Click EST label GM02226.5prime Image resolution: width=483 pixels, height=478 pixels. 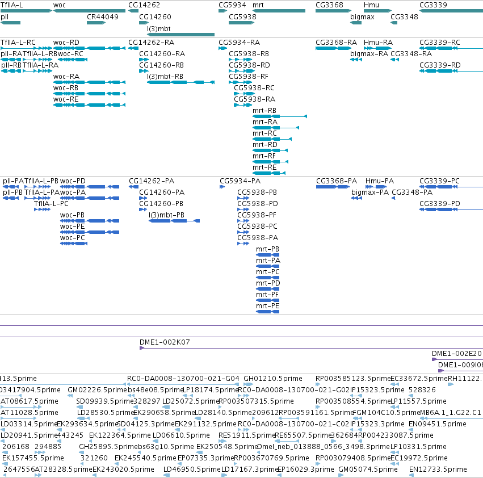tap(98, 390)
